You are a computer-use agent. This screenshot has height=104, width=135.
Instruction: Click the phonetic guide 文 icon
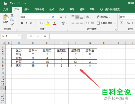click(x=63, y=23)
